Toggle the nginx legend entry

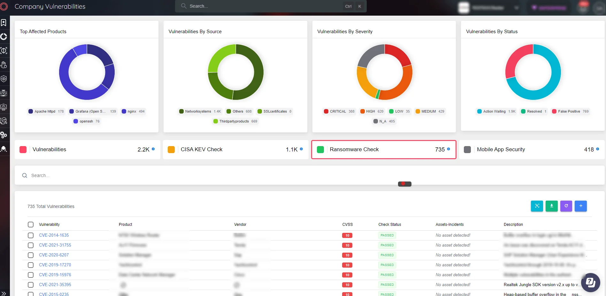pyautogui.click(x=133, y=111)
